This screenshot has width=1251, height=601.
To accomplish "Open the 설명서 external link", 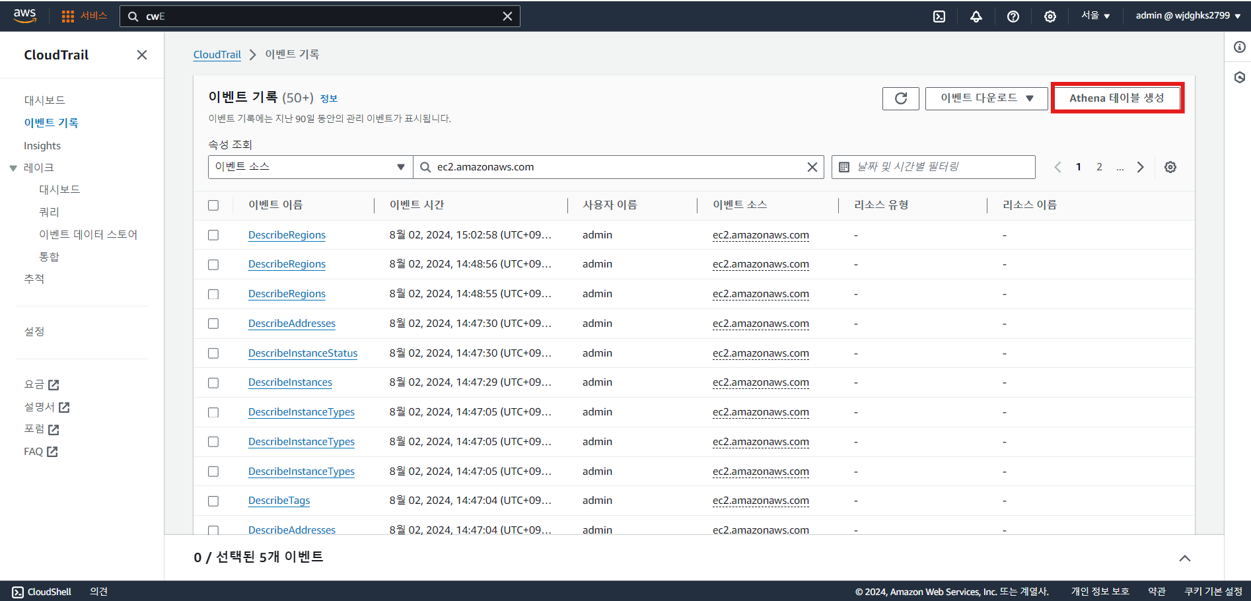I will pos(47,407).
